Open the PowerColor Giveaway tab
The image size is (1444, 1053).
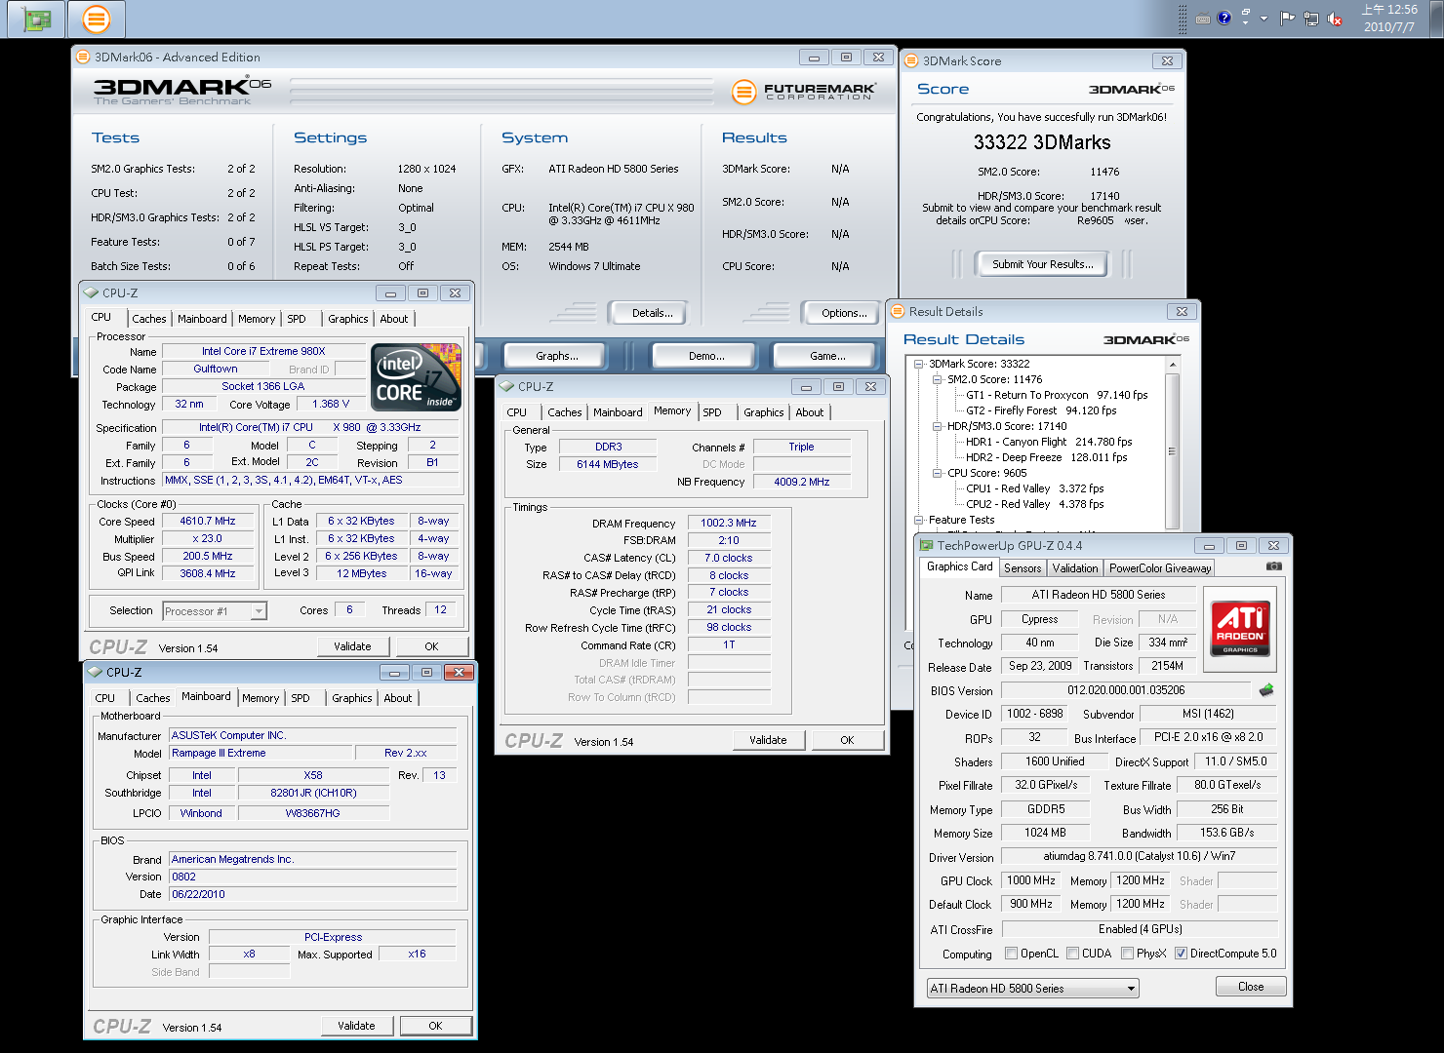coord(1160,568)
